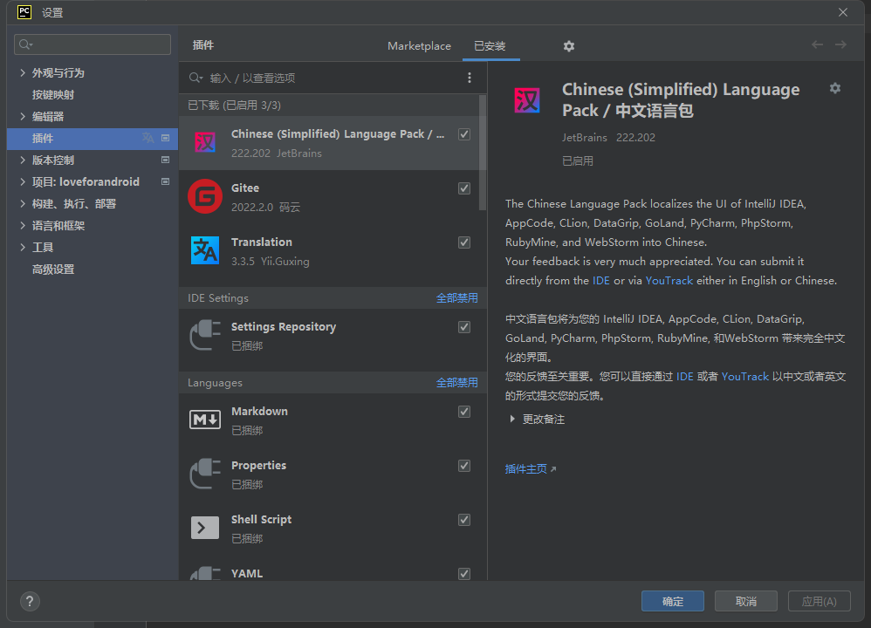Click the translate icon on the 插件 row
871x628 pixels.
[x=147, y=138]
